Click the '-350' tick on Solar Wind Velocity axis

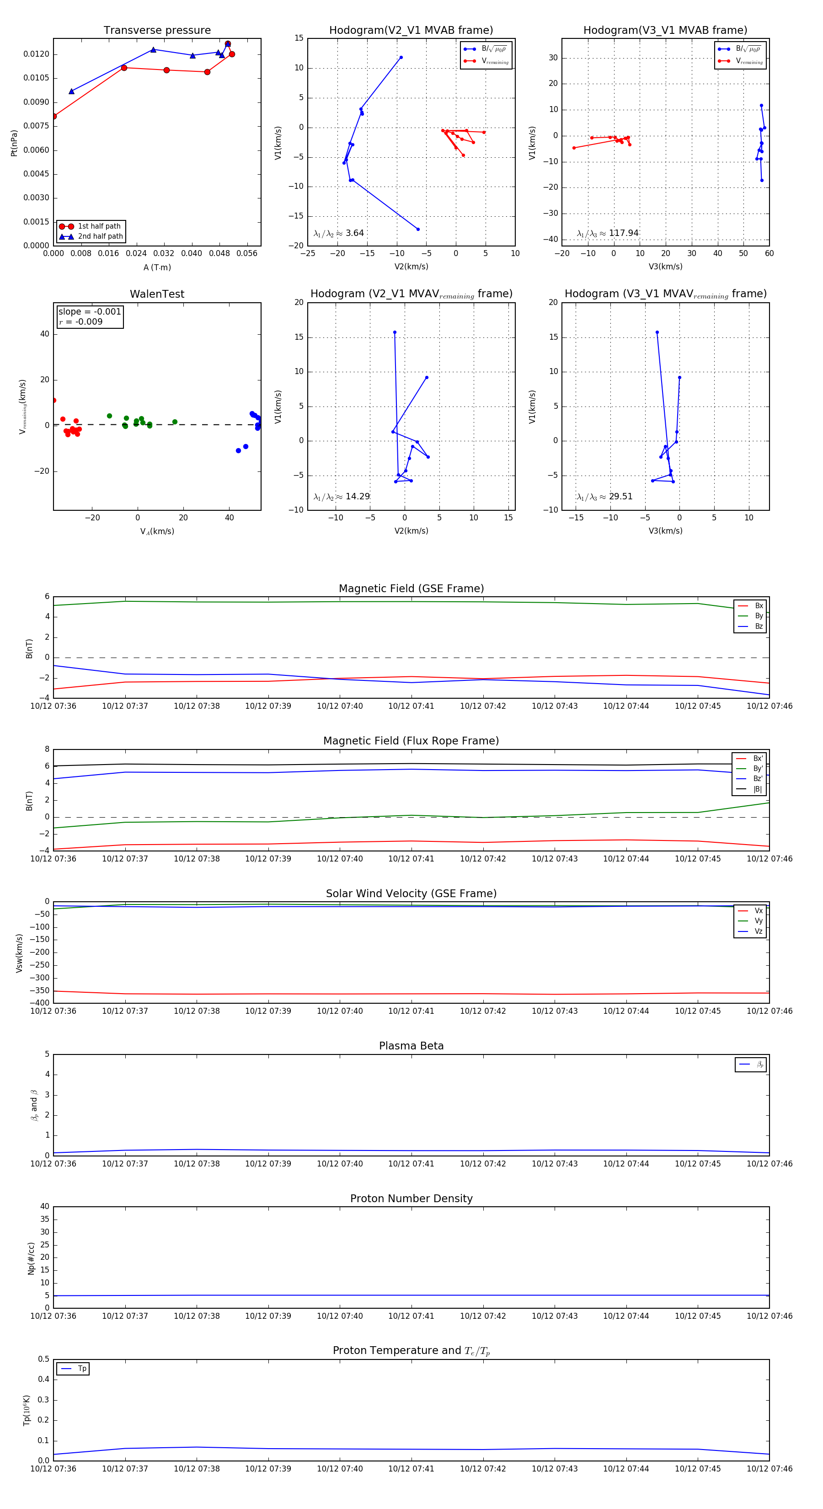[x=40, y=990]
